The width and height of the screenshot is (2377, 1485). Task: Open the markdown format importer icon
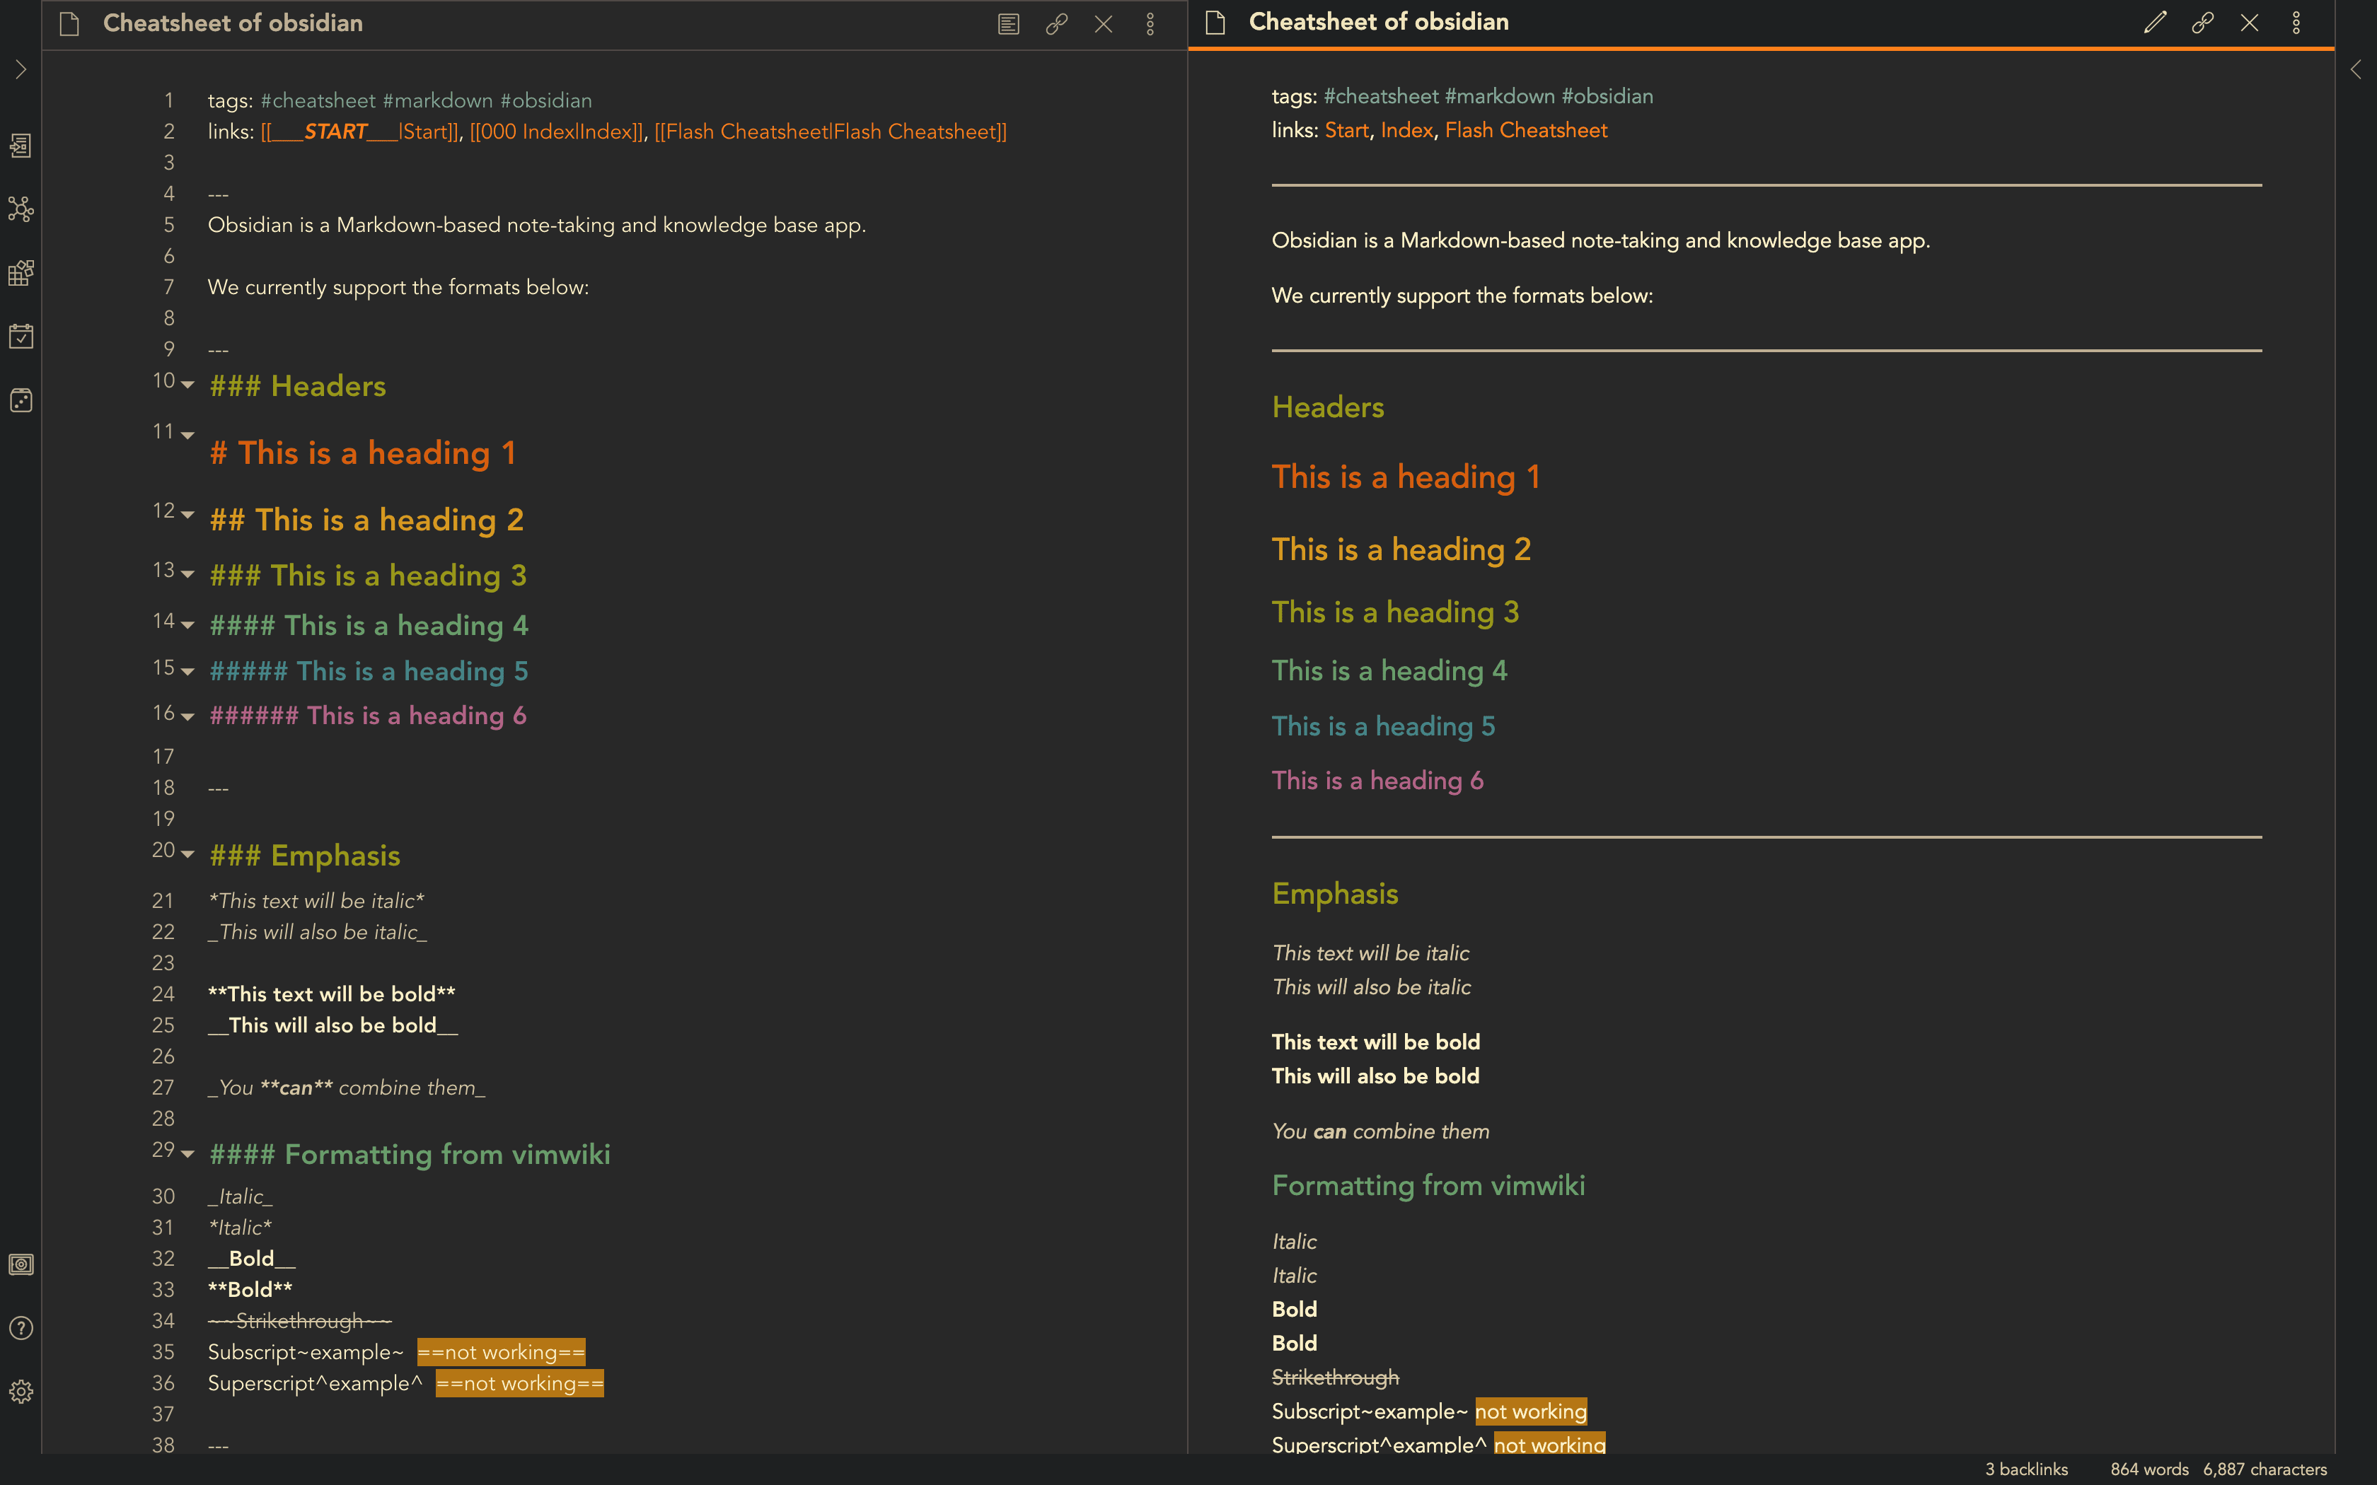click(21, 272)
